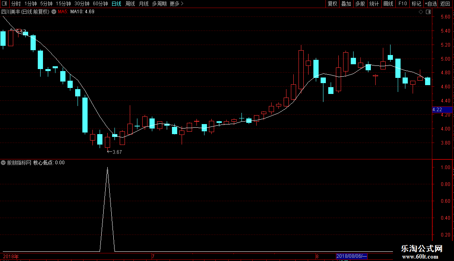
Task: Click the diamond icon at chart top-right
Action: (421, 12)
